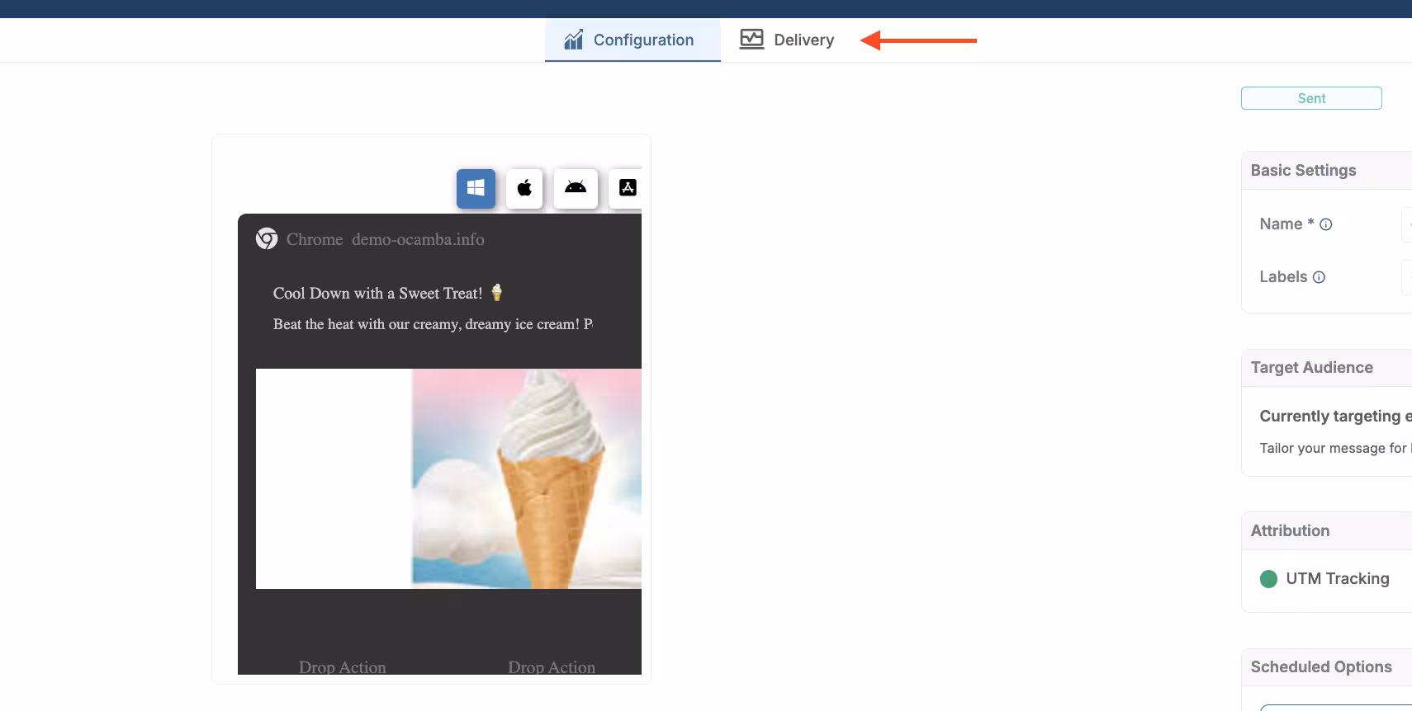Click the left Drop Action button
Viewport: 1412px width, 711px height.
pos(342,666)
